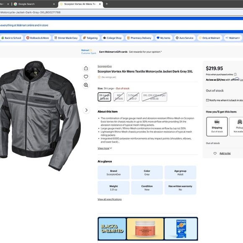Screen dimensions: 243x243
Task: Click the product title text
Action: [145, 72]
